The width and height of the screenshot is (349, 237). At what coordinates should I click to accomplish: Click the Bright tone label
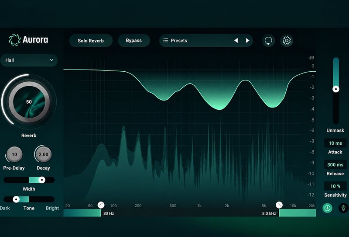(x=52, y=208)
